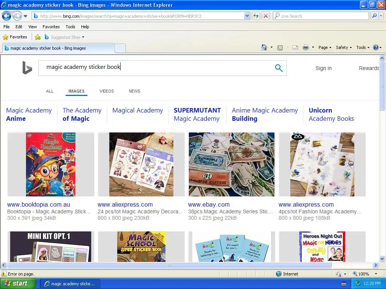Click the vertical scrollbar down arrow
The image size is (386, 289).
(382, 259)
